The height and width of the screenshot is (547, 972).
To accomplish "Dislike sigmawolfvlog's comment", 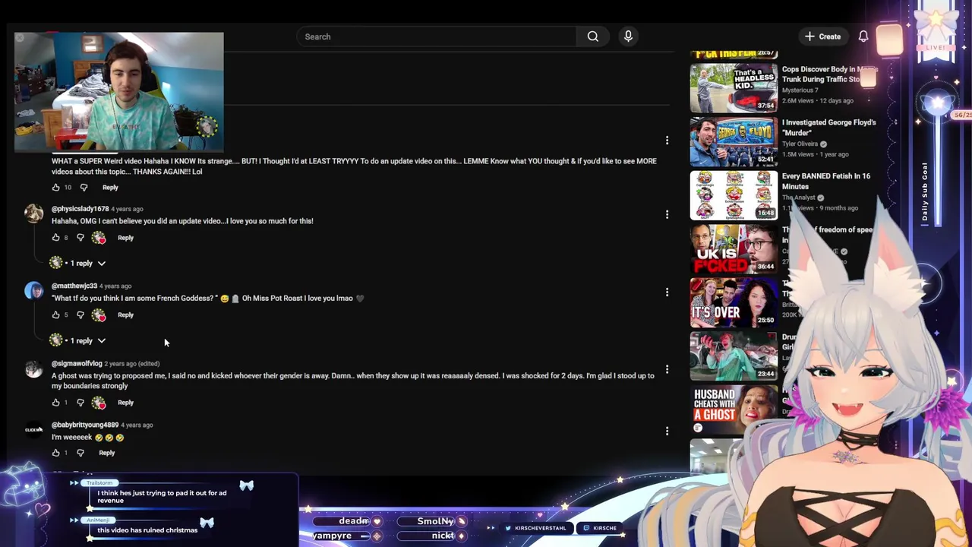I will [80, 403].
